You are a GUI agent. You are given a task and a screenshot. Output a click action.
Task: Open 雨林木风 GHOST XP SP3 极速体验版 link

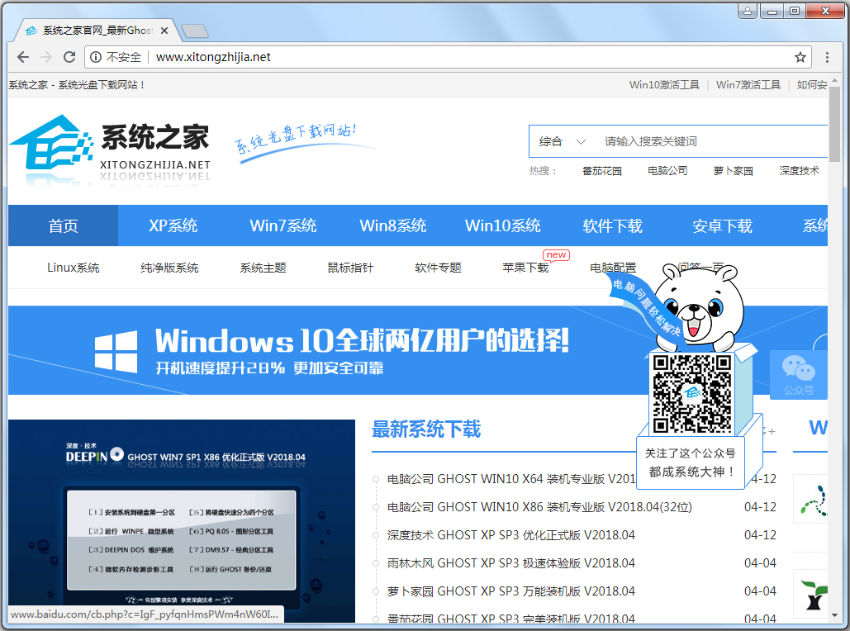click(510, 563)
